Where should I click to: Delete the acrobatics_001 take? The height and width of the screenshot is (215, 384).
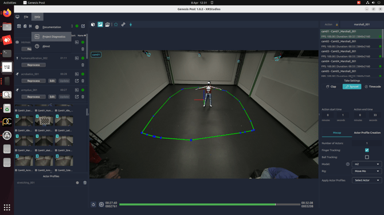pyautogui.click(x=83, y=81)
